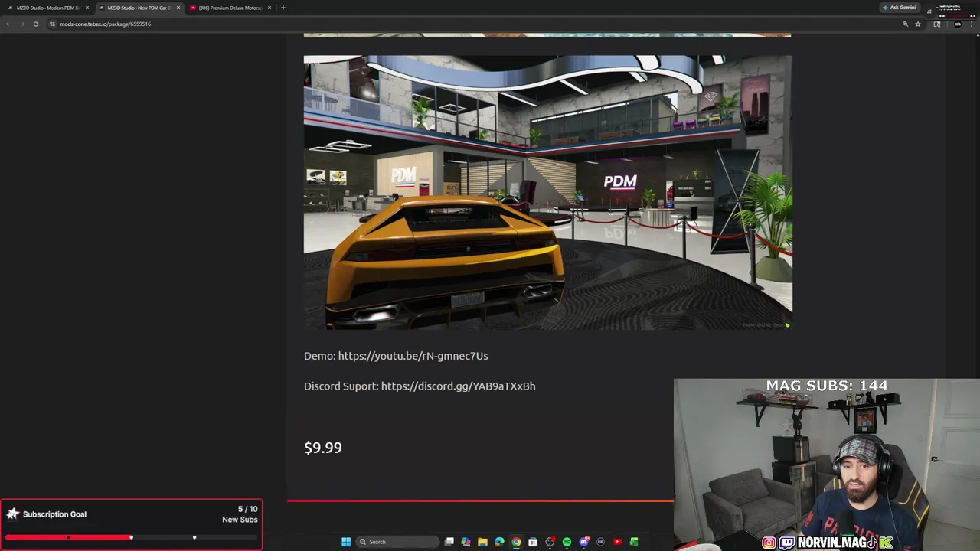980x551 pixels.
Task: Open Microsoft Store from the taskbar
Action: (x=533, y=542)
